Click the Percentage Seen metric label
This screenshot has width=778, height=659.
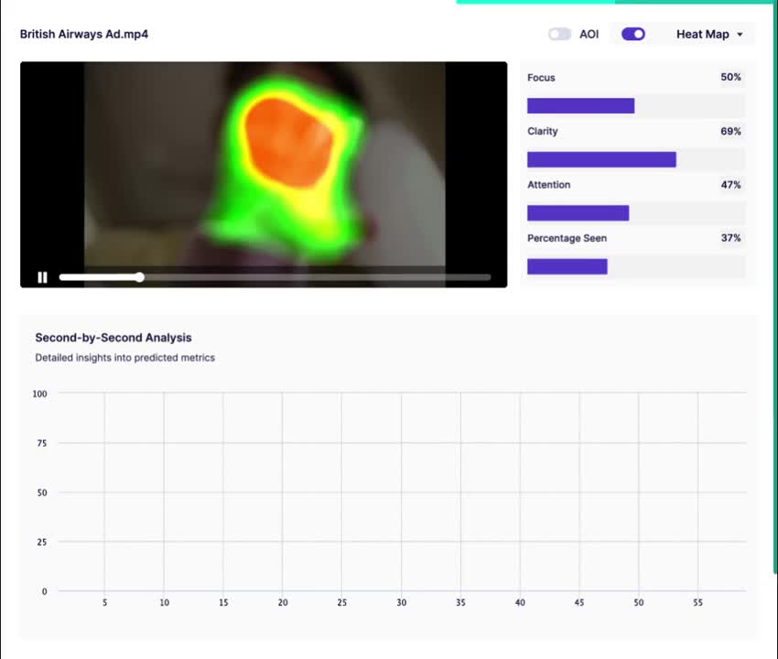click(x=567, y=238)
